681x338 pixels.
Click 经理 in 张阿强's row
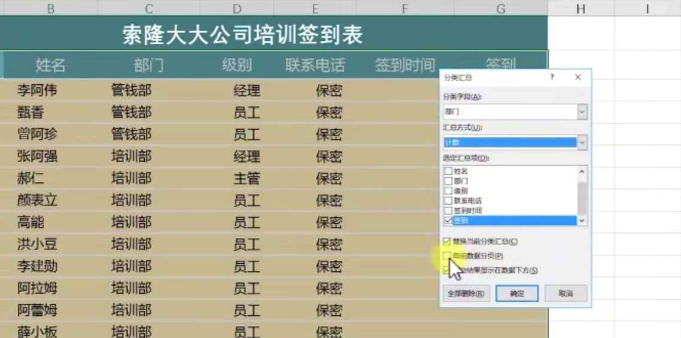247,156
